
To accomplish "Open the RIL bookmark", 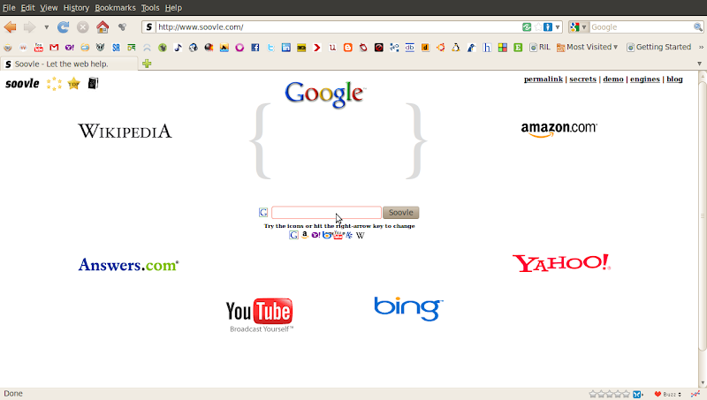I will pyautogui.click(x=540, y=47).
